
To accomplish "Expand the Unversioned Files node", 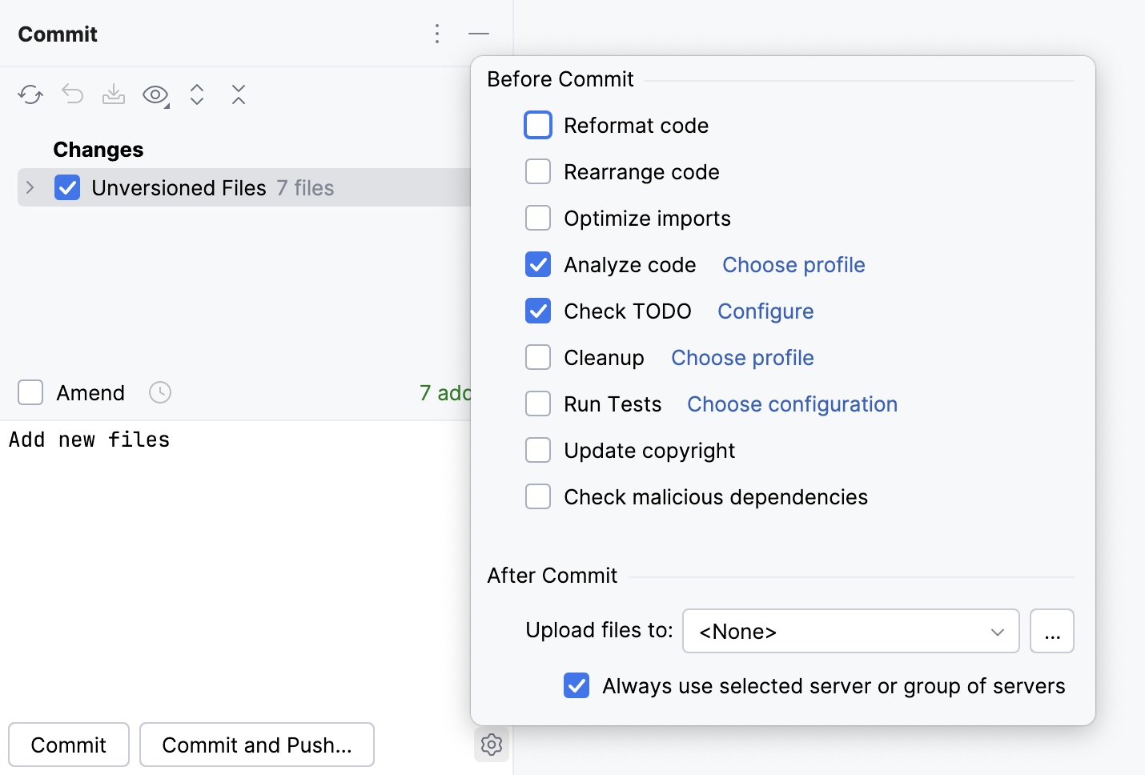I will [29, 187].
